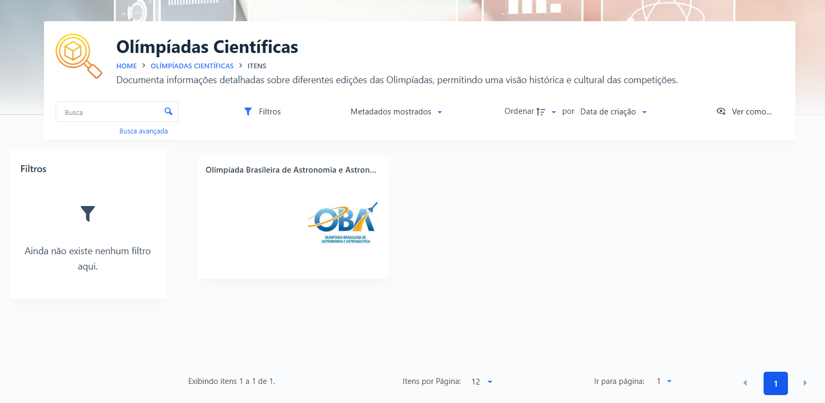Viewport: 825px width, 403px height.
Task: Open the Ordenar direction dropdown arrow
Action: (554, 112)
